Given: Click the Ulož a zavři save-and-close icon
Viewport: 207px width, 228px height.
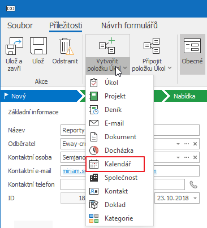Looking at the screenshot, I should click(x=15, y=46).
